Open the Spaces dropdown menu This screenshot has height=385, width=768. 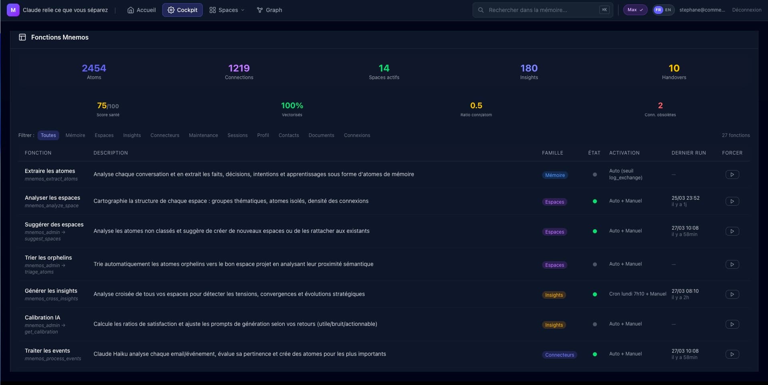[227, 10]
